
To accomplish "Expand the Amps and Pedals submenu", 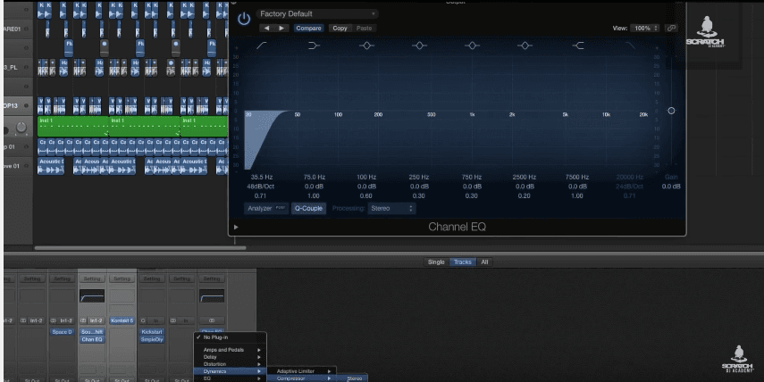I will (230, 349).
